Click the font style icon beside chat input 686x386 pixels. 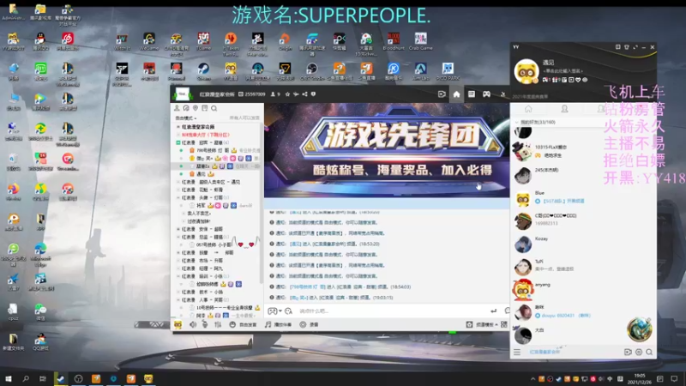coord(288,311)
